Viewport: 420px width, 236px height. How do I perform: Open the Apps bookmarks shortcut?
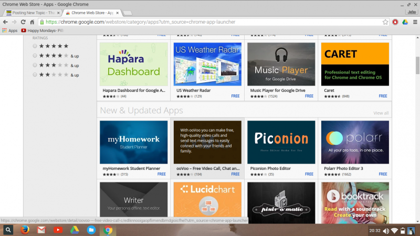click(x=10, y=30)
